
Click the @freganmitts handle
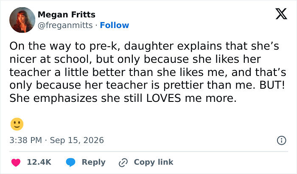click(65, 25)
